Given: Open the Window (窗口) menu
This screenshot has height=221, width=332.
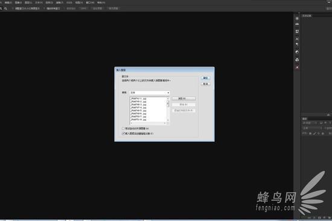Looking at the screenshot, I should (x=90, y=2).
